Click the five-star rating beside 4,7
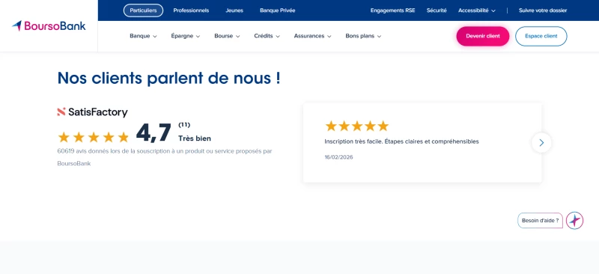The image size is (599, 274). click(x=93, y=137)
